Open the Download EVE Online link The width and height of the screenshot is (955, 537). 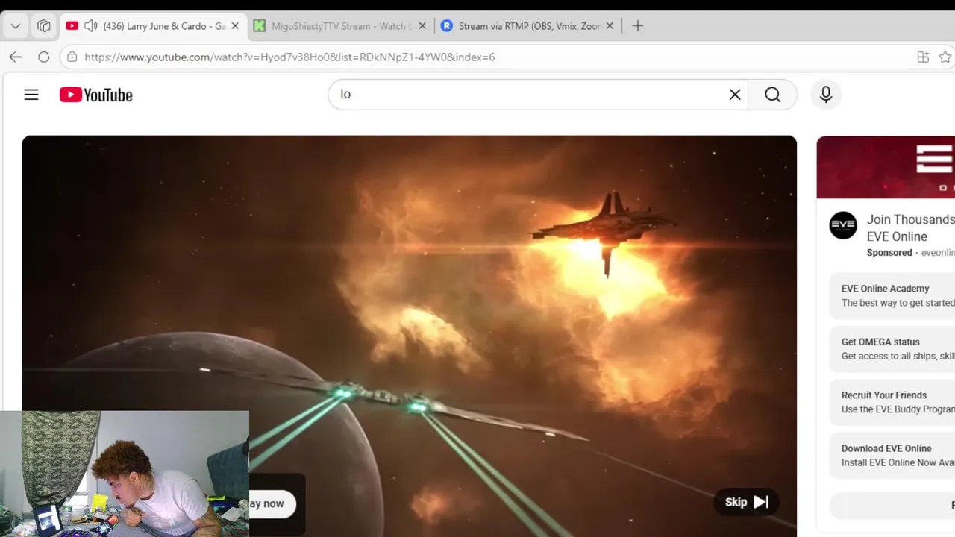[x=892, y=456]
